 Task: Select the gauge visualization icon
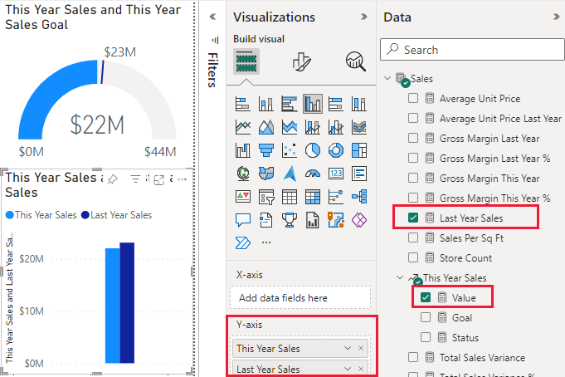(x=313, y=174)
